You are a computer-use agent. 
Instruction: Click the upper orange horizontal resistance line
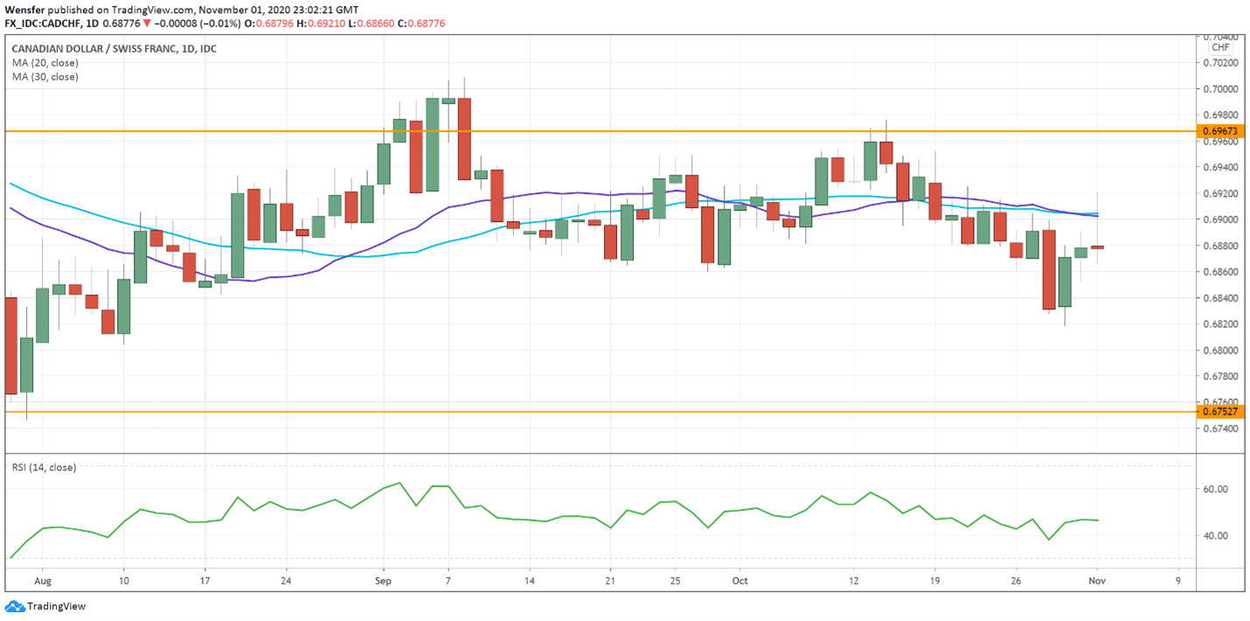[x=600, y=131]
